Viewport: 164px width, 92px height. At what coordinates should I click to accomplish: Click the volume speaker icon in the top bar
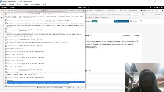click(x=159, y=7)
